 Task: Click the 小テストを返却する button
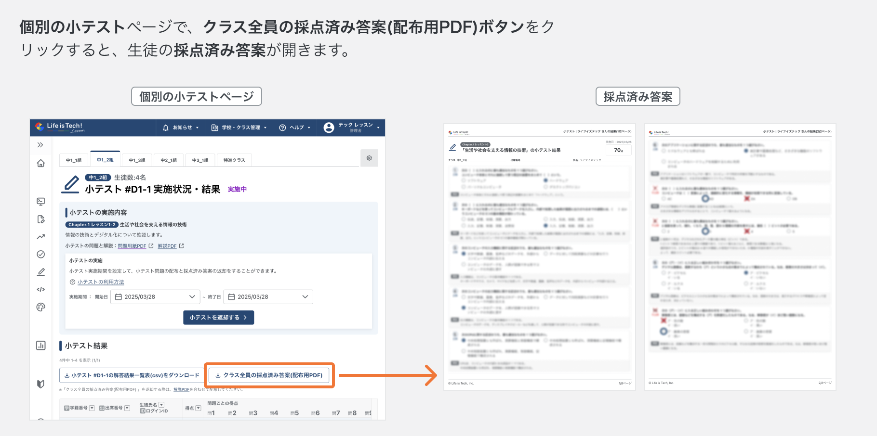point(218,317)
